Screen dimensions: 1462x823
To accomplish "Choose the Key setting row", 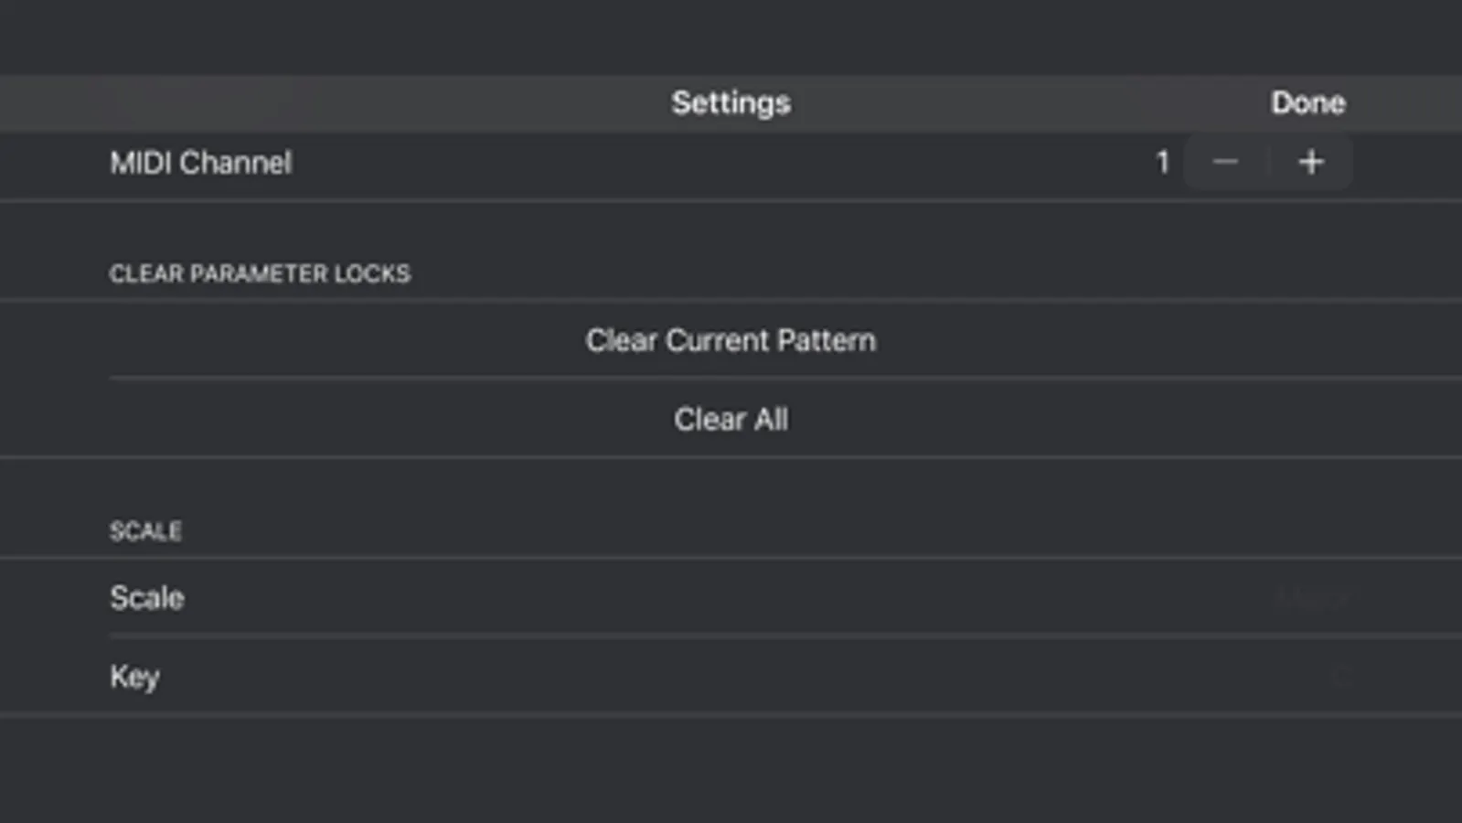I will 135,677.
